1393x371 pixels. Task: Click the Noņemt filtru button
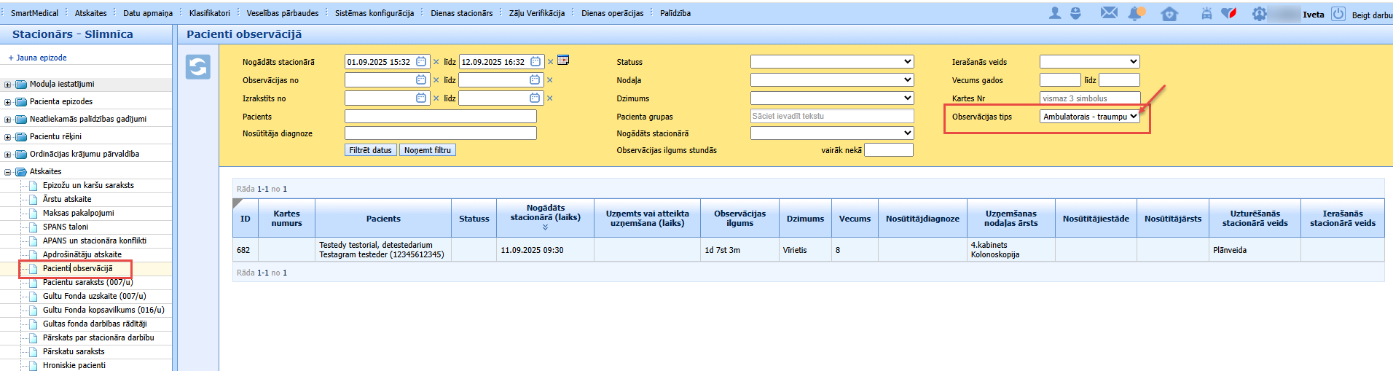coord(428,150)
